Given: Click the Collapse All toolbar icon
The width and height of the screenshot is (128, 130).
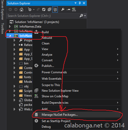Looking at the screenshot, I should point(49,9).
